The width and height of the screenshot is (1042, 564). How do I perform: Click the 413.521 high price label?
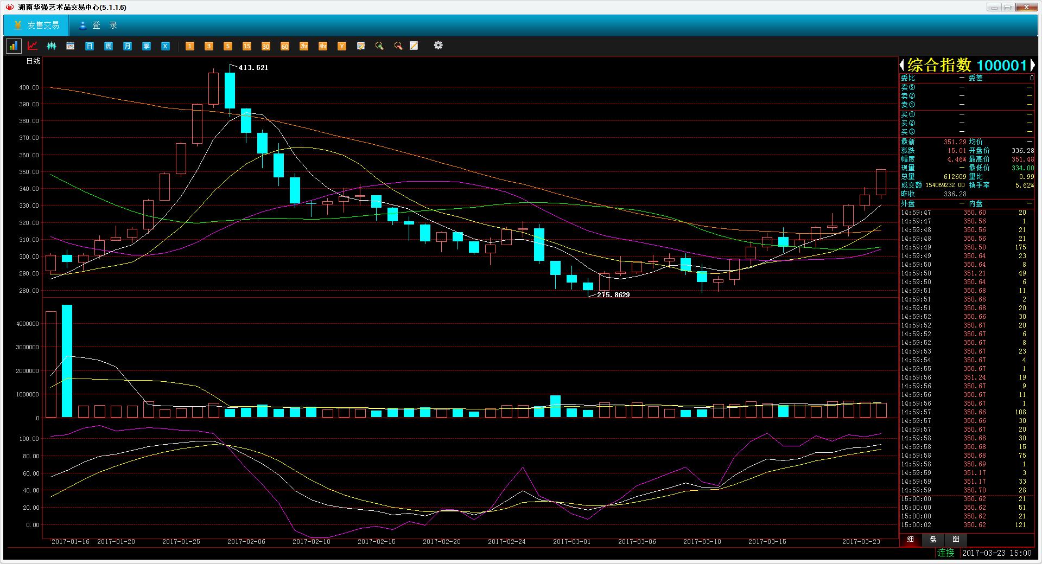(x=253, y=68)
